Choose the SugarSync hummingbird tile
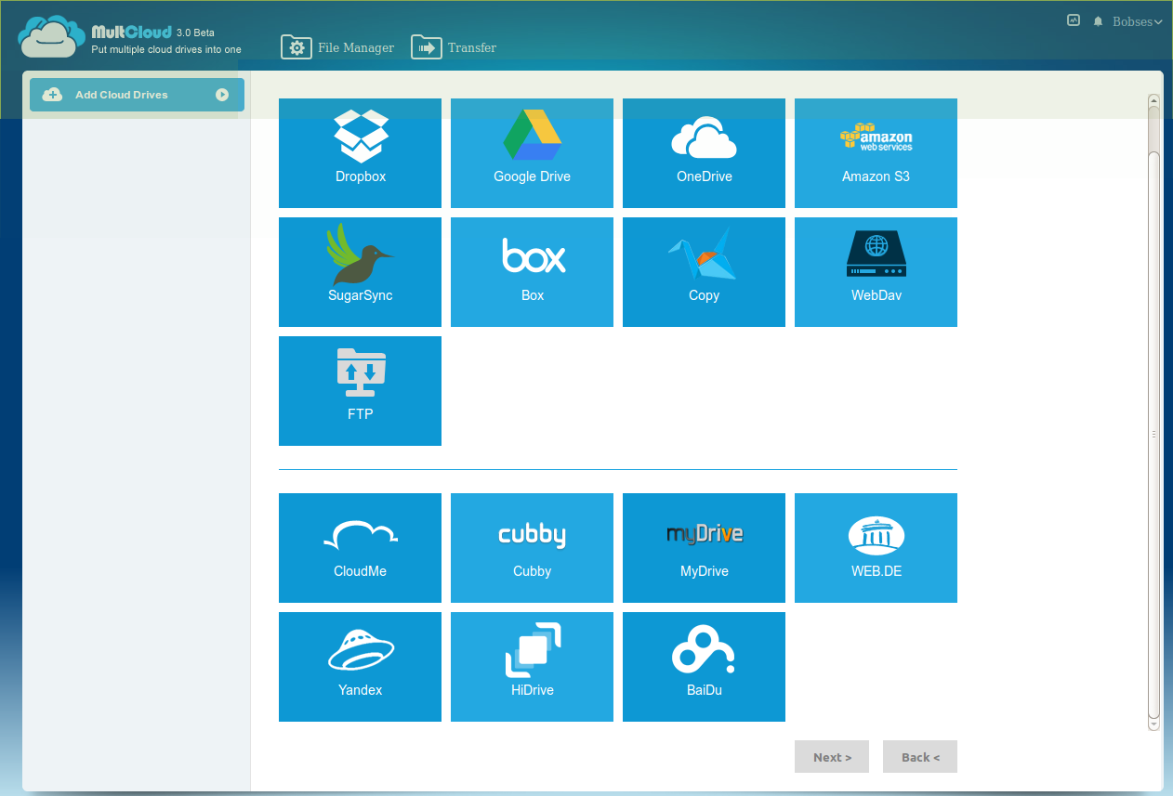The image size is (1173, 796). [360, 272]
